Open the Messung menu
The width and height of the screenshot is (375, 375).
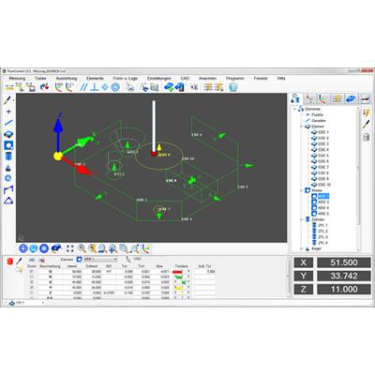coord(17,78)
